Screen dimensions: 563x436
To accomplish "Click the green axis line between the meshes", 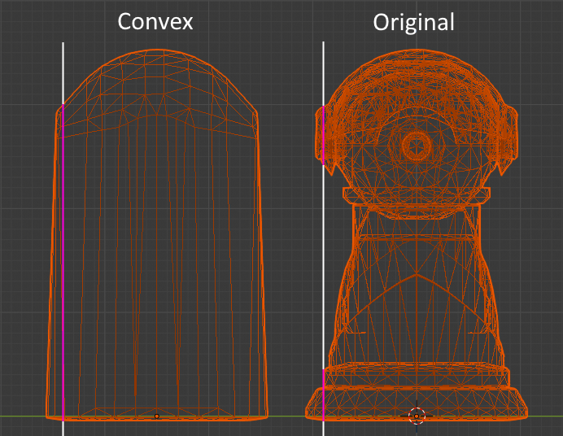I will tap(286, 416).
